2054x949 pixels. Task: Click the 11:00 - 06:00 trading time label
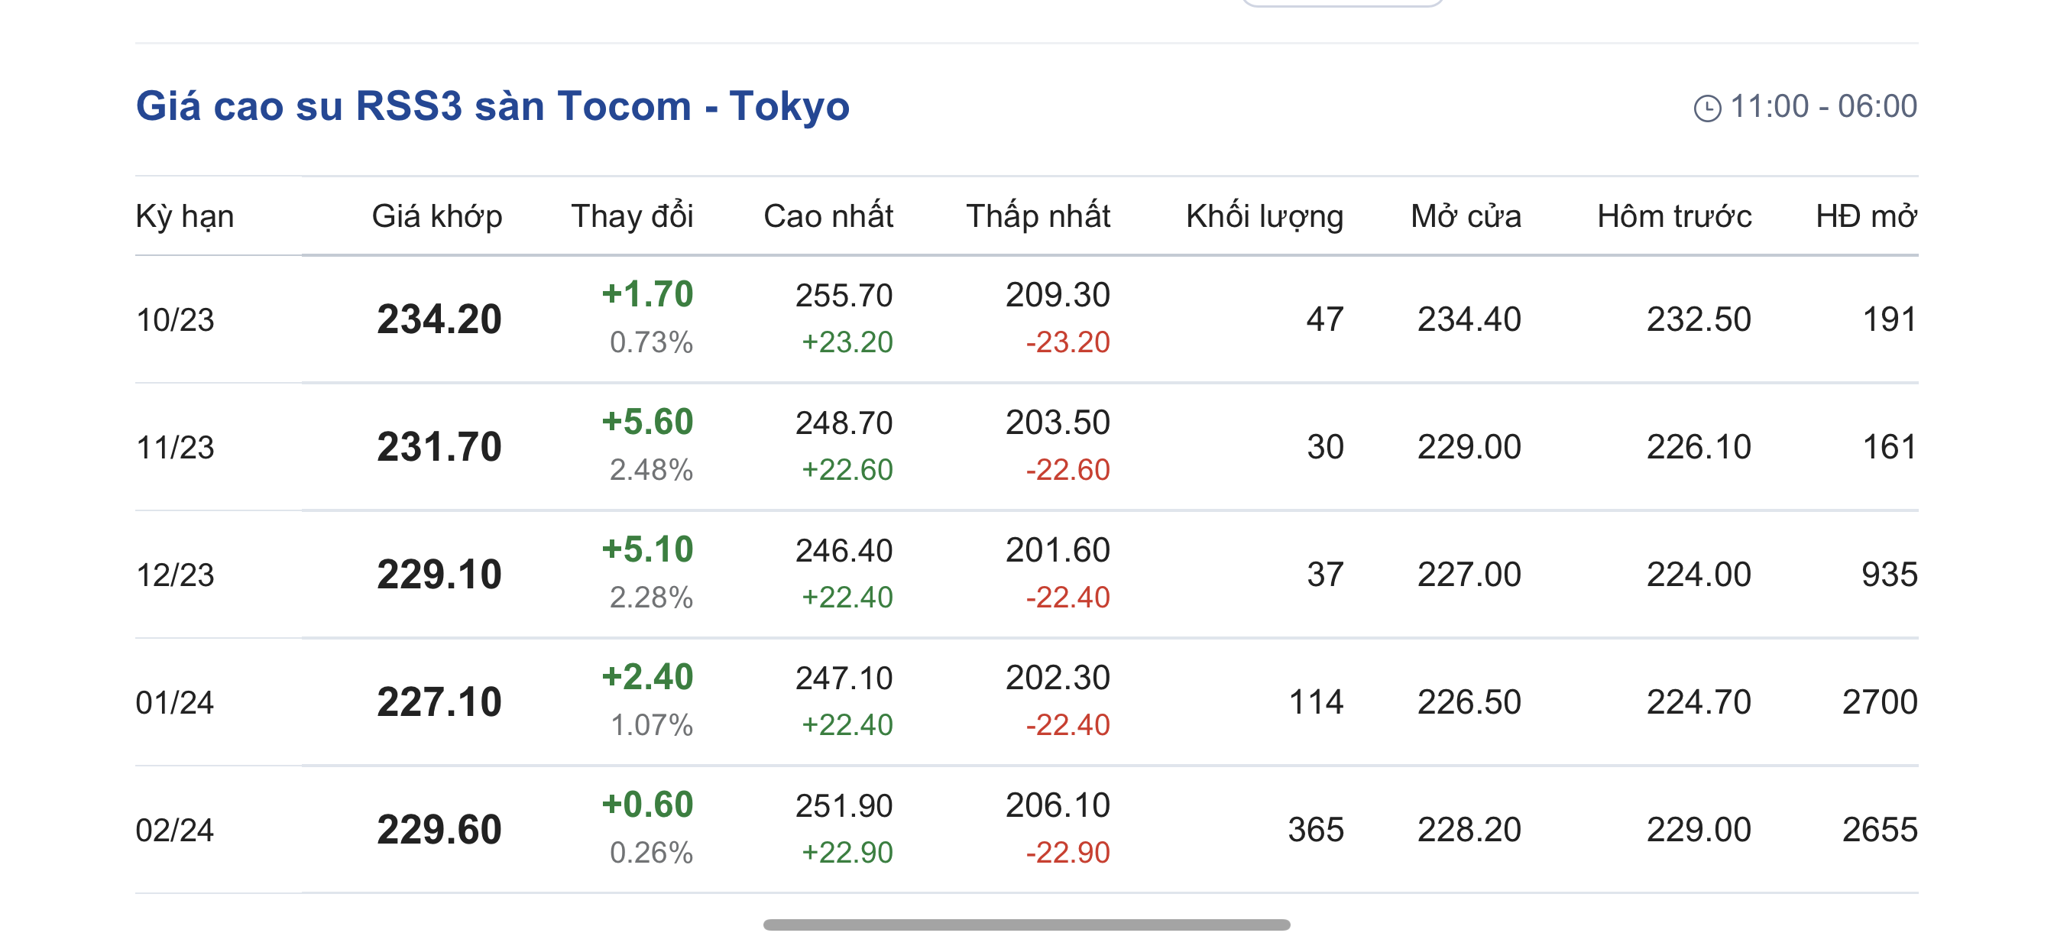point(1822,106)
